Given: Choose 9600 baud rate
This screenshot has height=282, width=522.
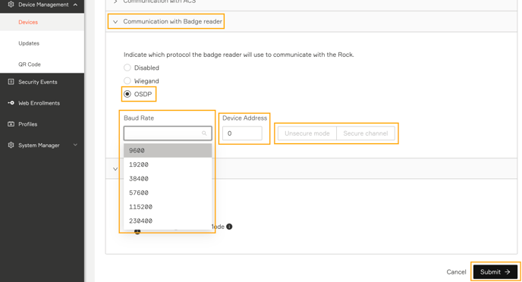Looking at the screenshot, I should (x=168, y=150).
